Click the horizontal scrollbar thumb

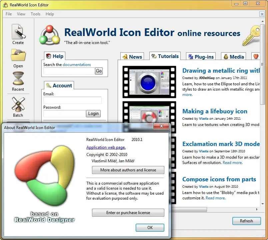click(189, 209)
